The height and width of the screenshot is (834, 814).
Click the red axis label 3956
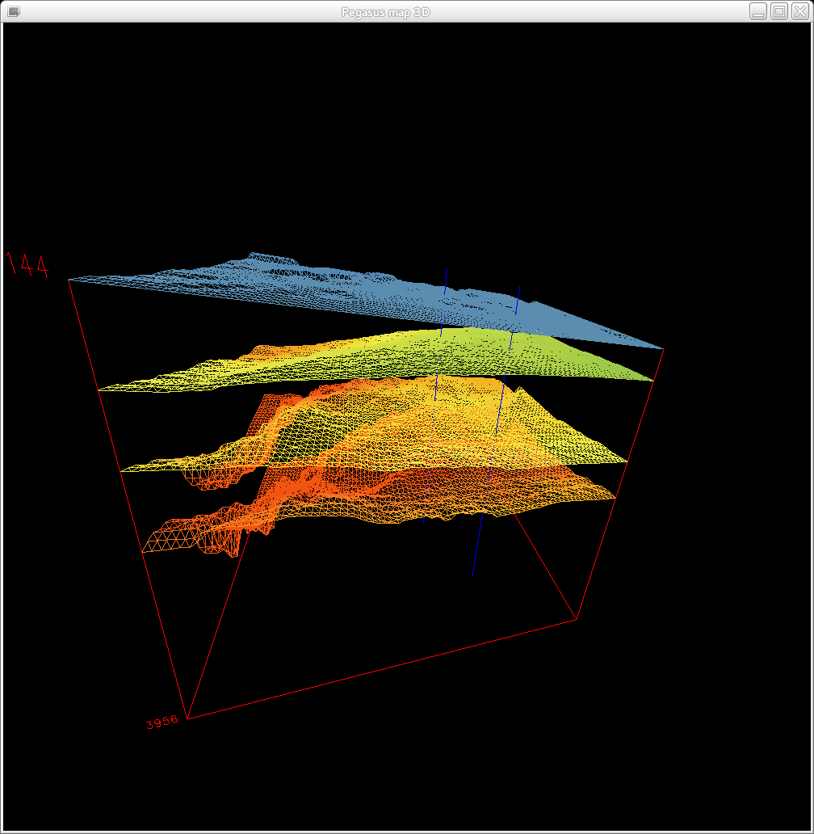(x=162, y=722)
